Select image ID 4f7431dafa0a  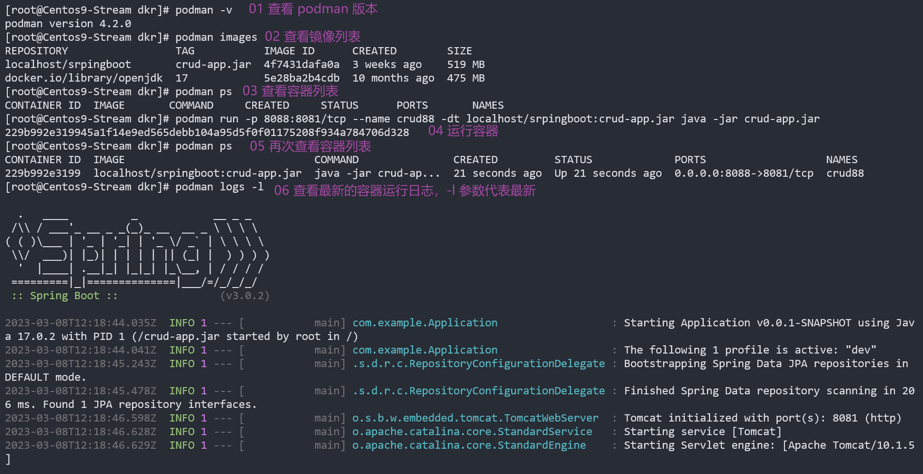[301, 65]
